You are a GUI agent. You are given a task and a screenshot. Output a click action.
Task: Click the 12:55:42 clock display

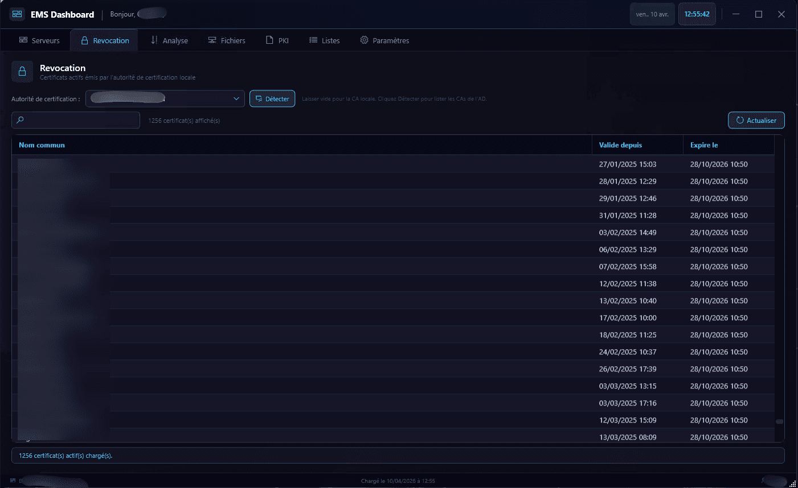[x=697, y=14]
